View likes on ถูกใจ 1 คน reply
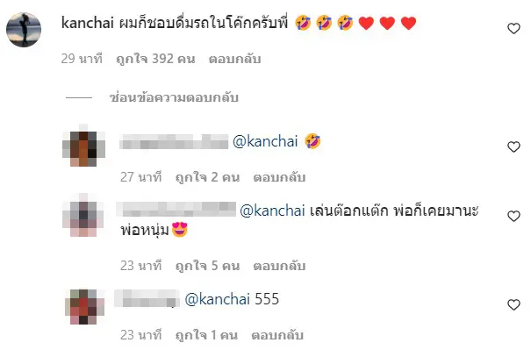 coord(206,335)
